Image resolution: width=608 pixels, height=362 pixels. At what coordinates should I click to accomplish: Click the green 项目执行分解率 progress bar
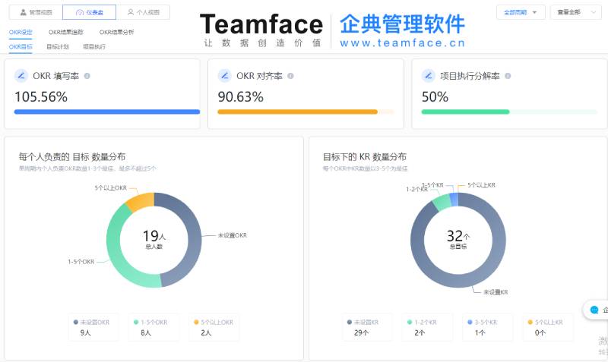pos(465,112)
